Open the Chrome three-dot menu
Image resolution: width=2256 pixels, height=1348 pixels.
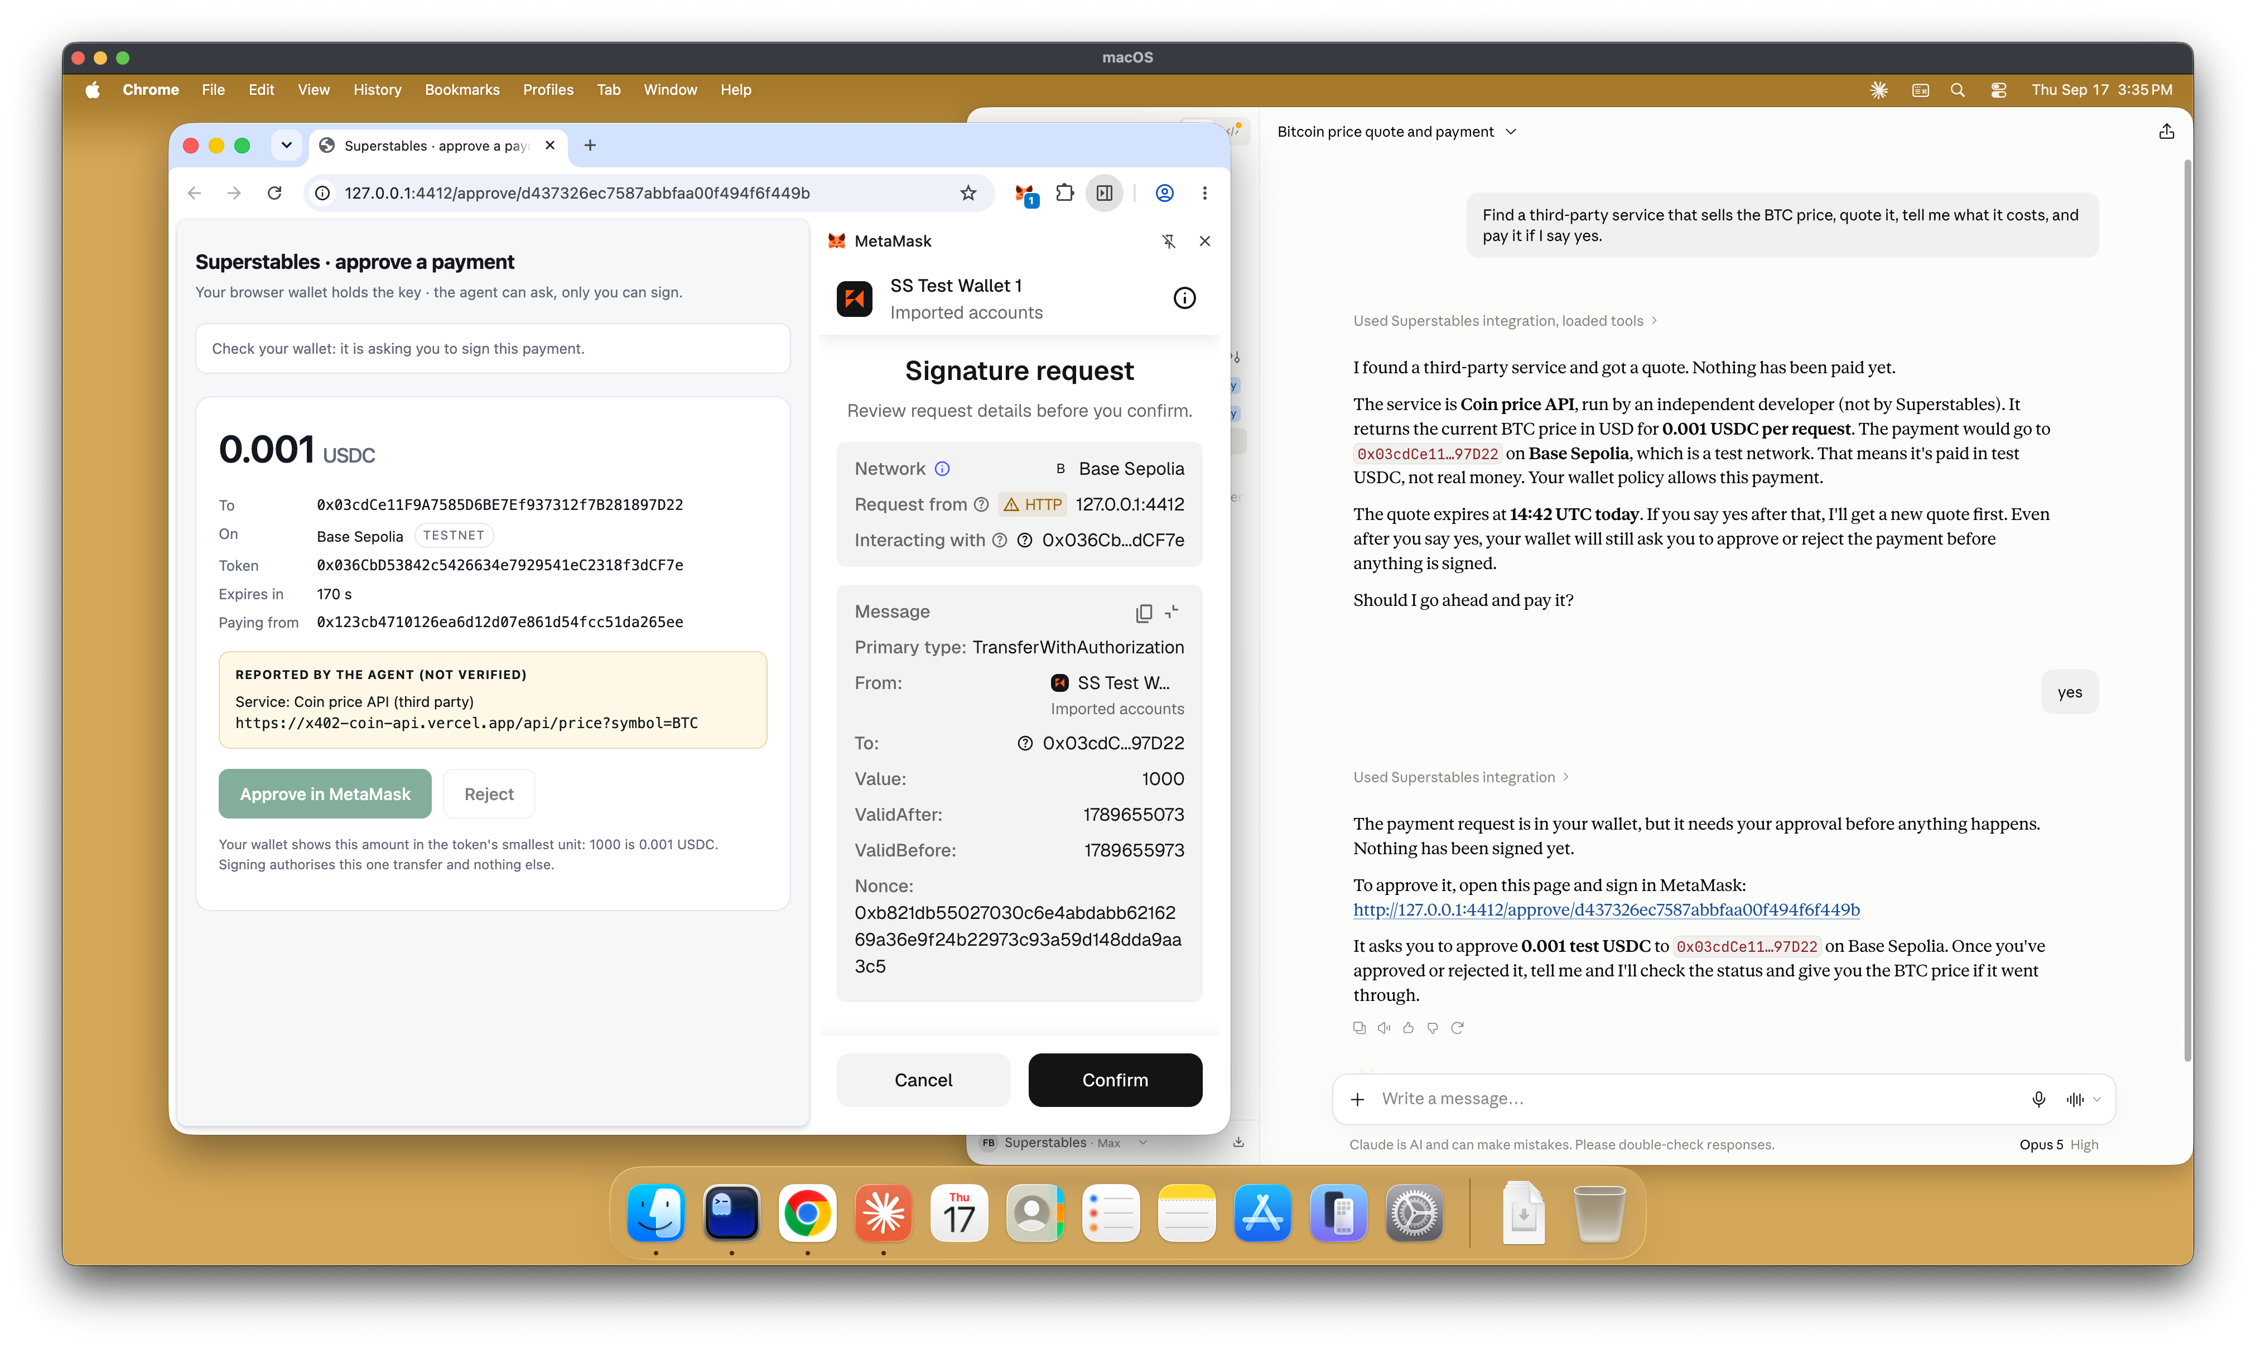tap(1204, 194)
